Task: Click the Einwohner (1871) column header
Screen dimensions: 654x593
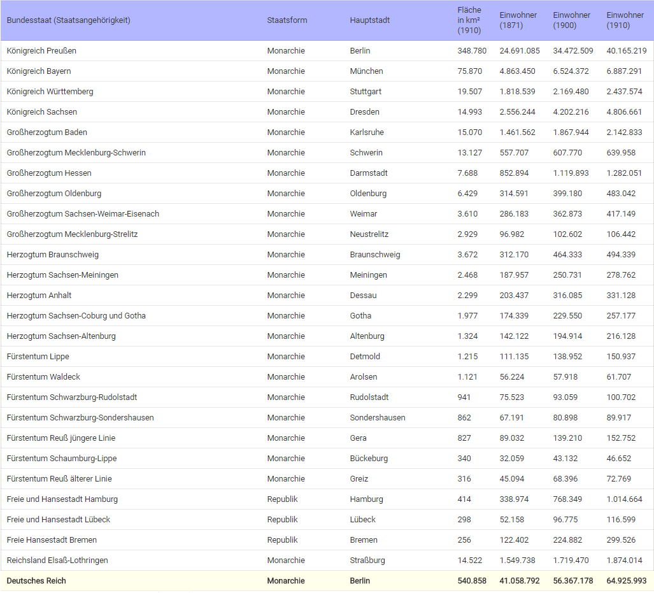Action: 518,20
